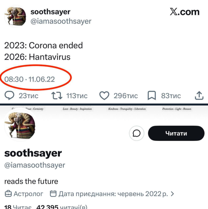Bookmark the tweet with bookmark icon
The image size is (208, 209).
pos(152,95)
